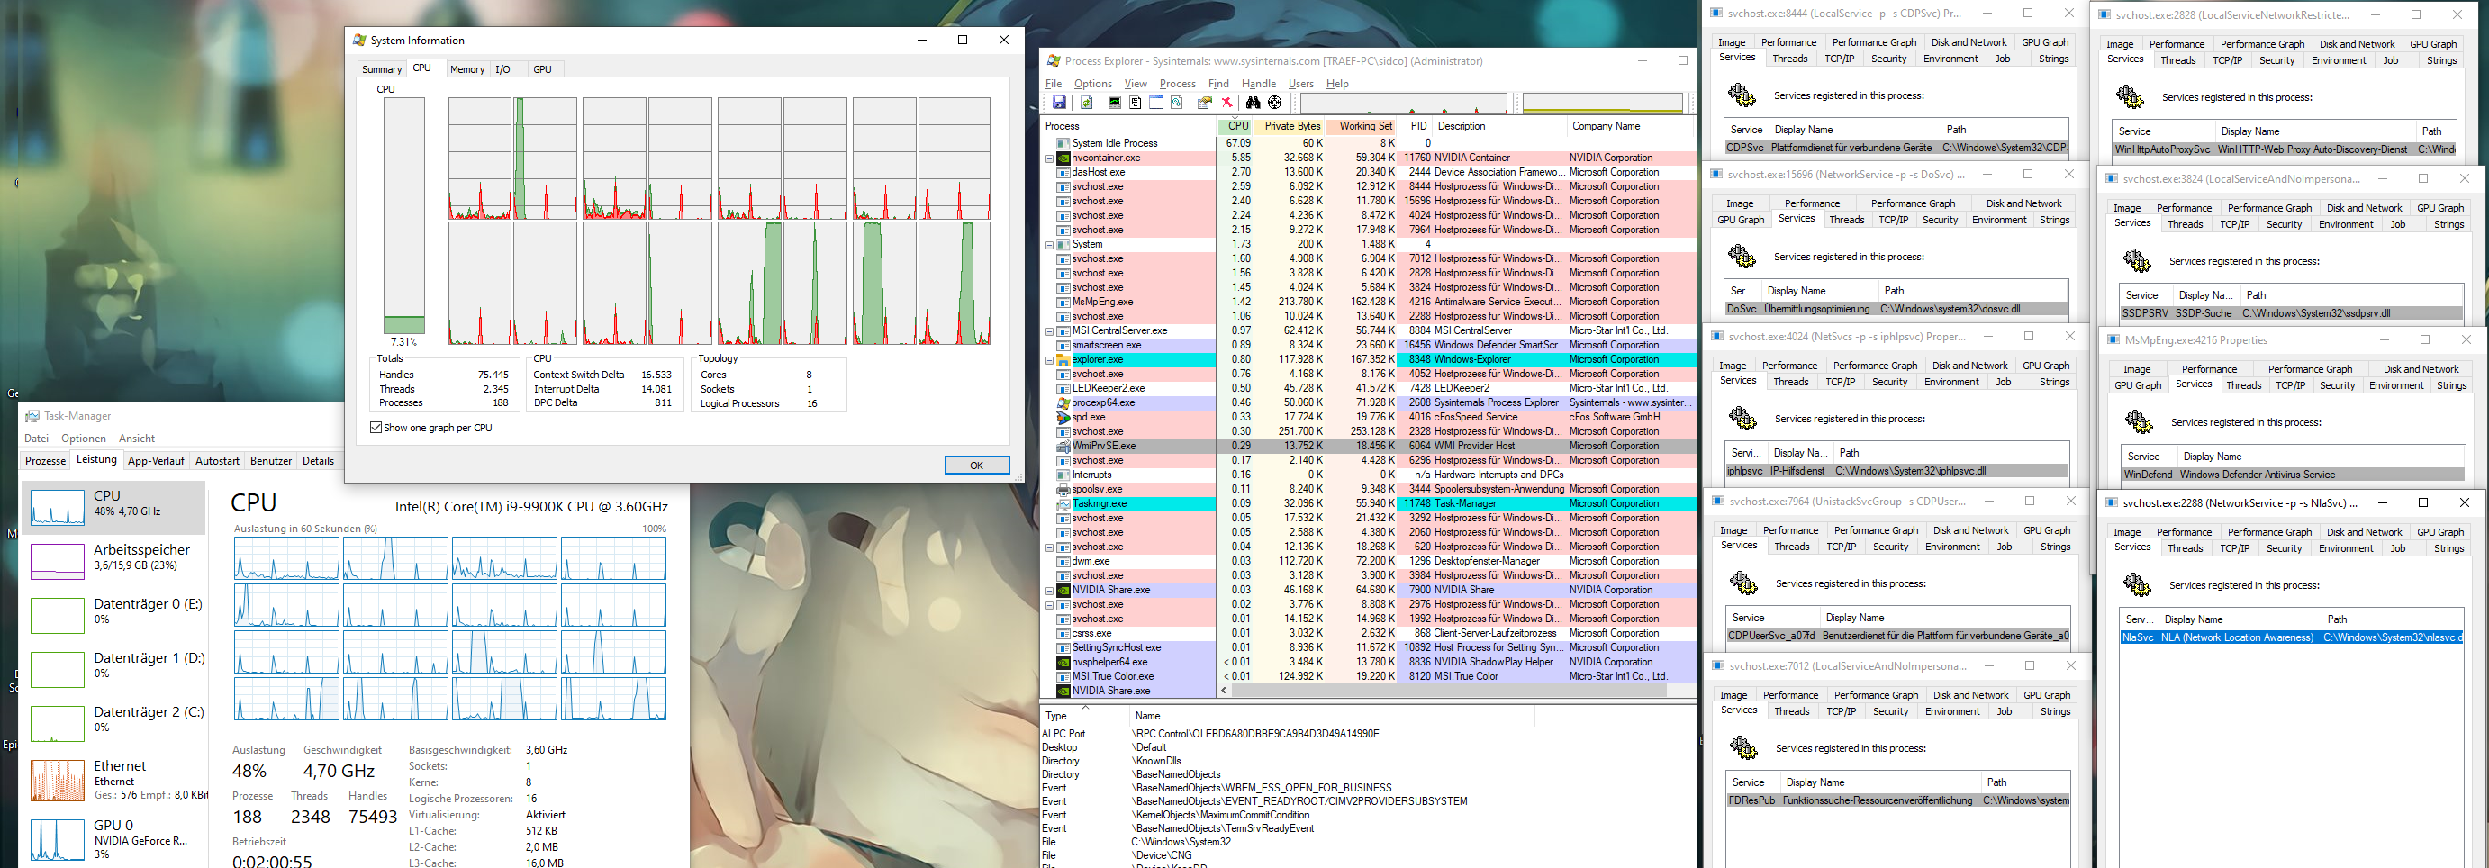This screenshot has height=868, width=2489.
Task: Click yellow commit history mini graph in toolbar
Action: (x=1602, y=104)
